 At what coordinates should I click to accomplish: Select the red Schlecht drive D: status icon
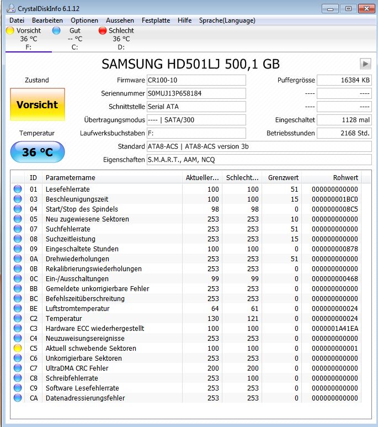coord(103,30)
